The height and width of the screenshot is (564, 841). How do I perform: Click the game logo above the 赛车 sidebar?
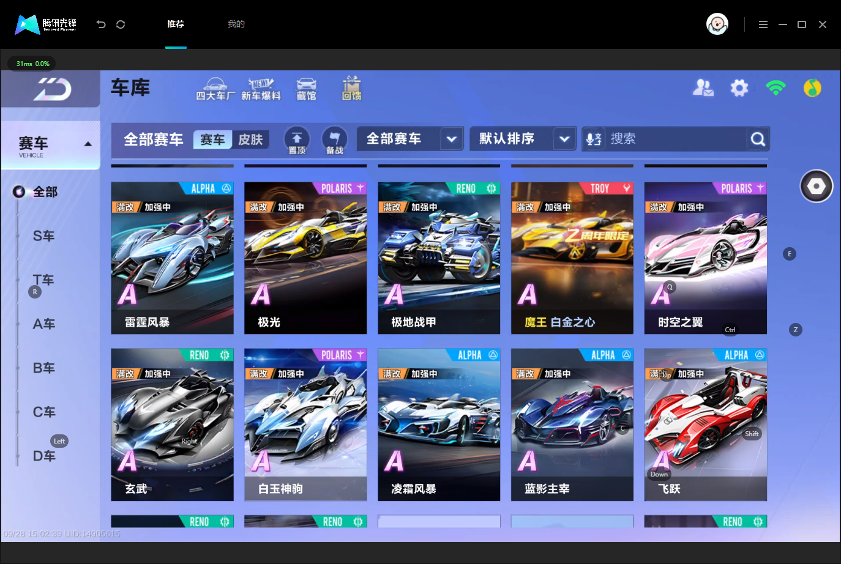(x=51, y=89)
